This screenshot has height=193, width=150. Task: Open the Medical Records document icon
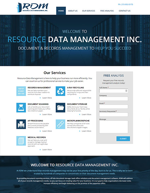(21, 141)
